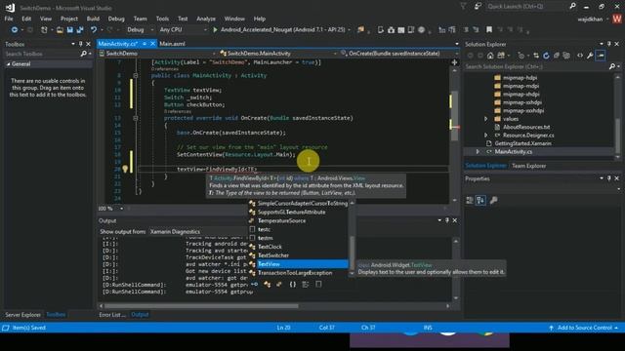The image size is (625, 351).
Task: Click the Save All icon
Action: tap(80, 30)
